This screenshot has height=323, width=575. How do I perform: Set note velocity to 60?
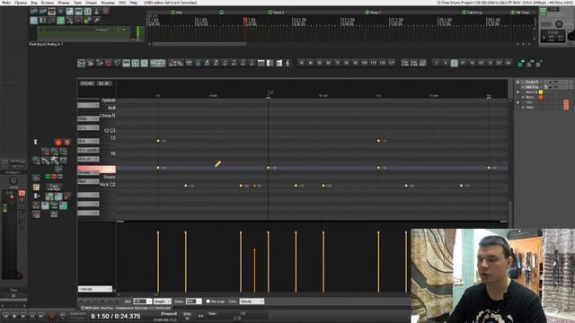point(328,63)
